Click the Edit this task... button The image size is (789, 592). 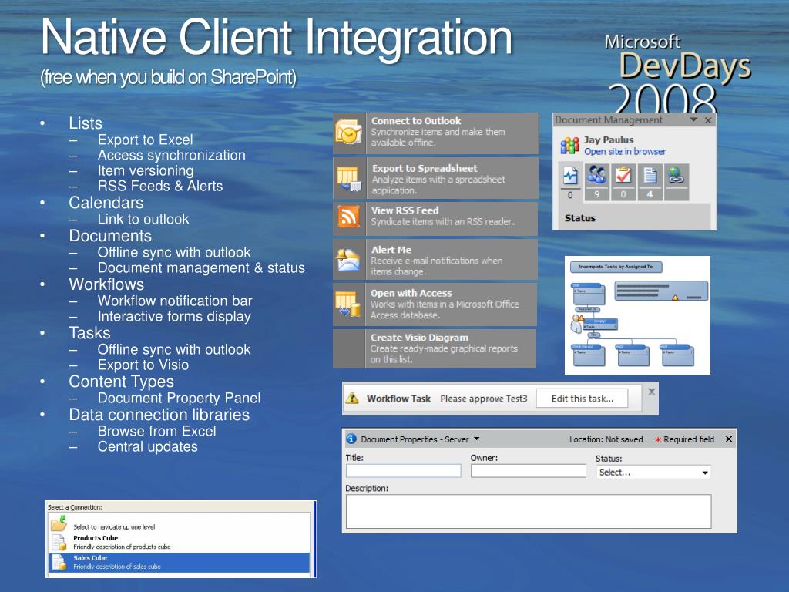pos(583,399)
